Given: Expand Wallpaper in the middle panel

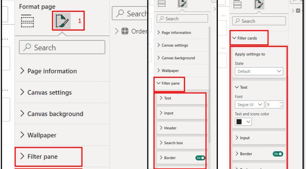Looking at the screenshot, I should (x=182, y=70).
